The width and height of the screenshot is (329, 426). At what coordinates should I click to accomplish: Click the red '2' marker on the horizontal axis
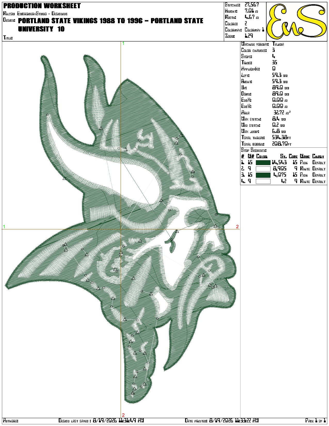(x=237, y=227)
